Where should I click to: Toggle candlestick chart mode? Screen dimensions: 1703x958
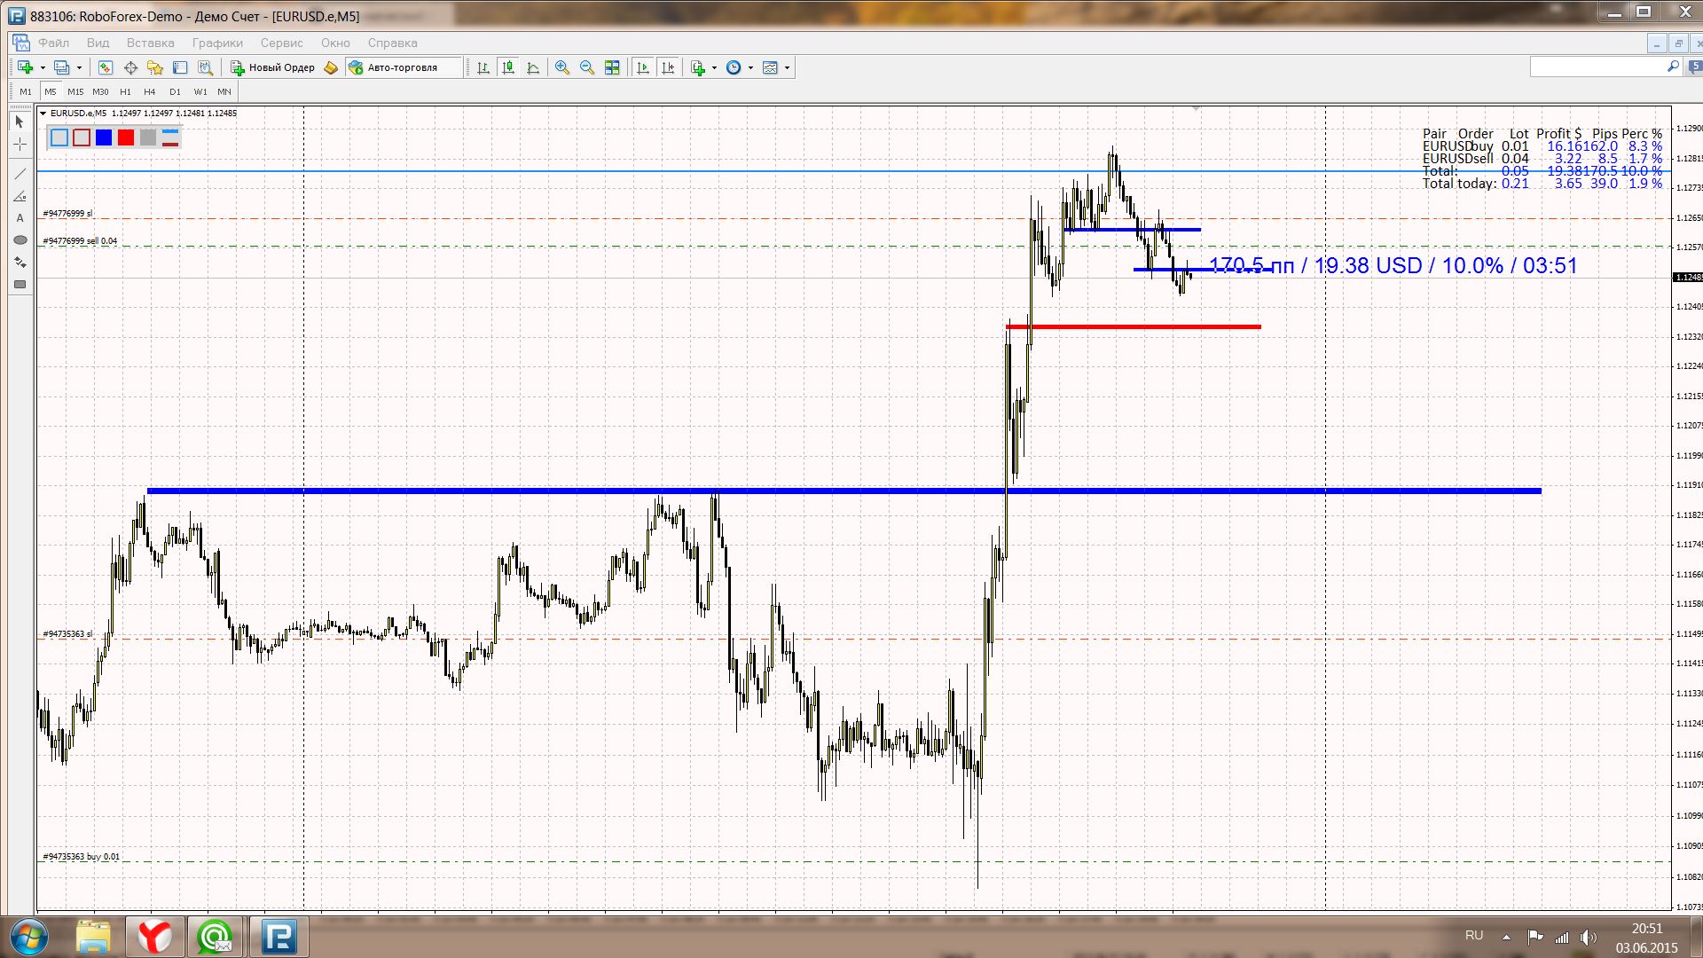click(508, 67)
